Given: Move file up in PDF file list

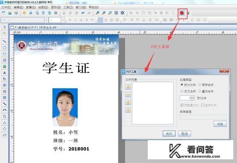Looking at the screenshot, I should pyautogui.click(x=128, y=103).
